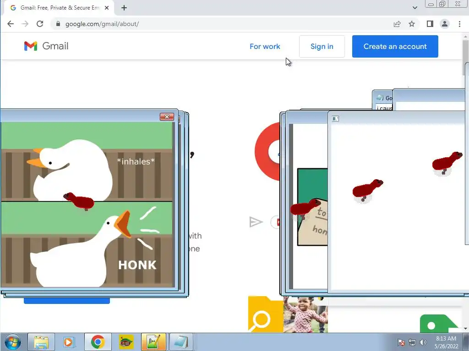Click the address bar URL field

click(x=221, y=24)
